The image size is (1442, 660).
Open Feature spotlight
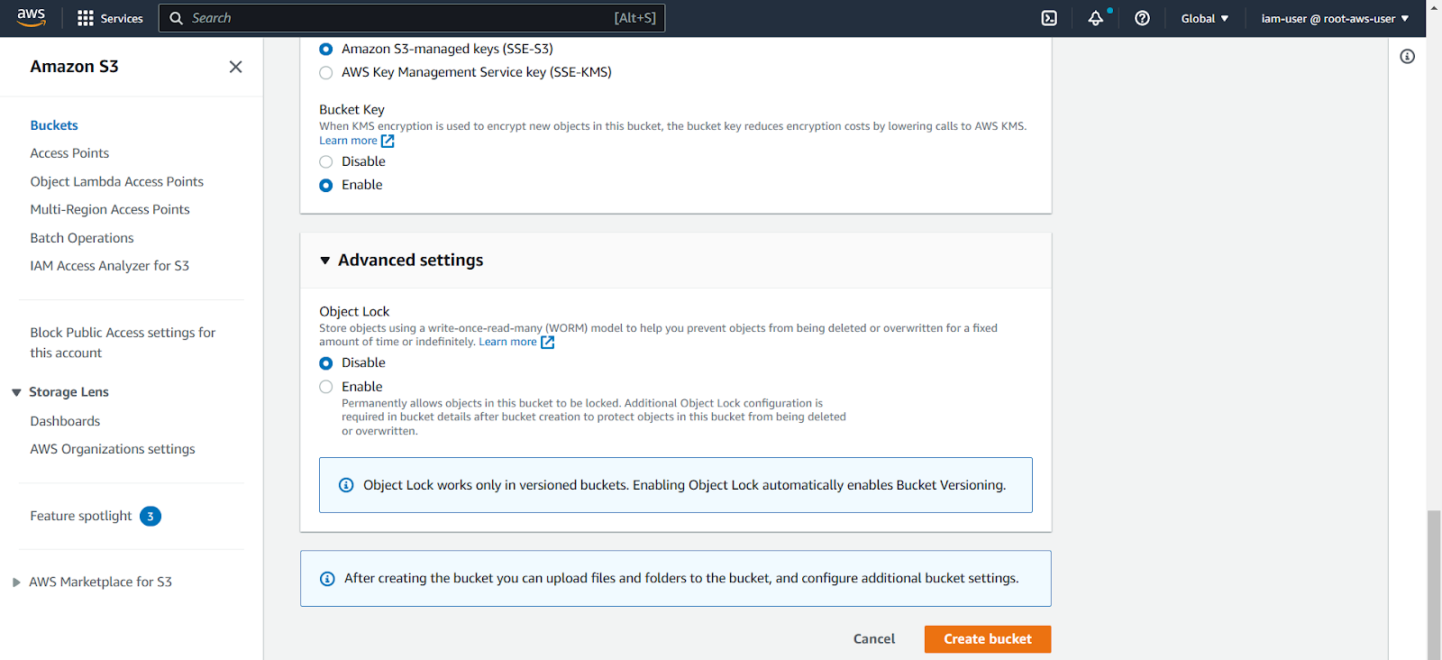81,516
